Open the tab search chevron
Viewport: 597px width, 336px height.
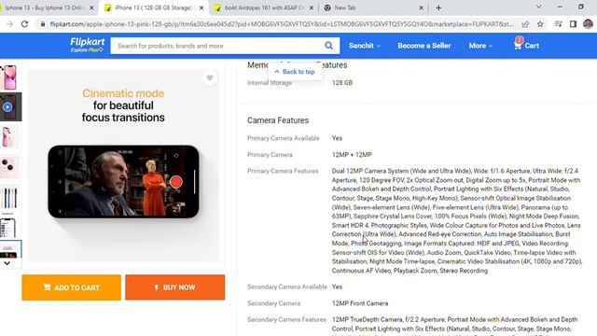[x=539, y=7]
